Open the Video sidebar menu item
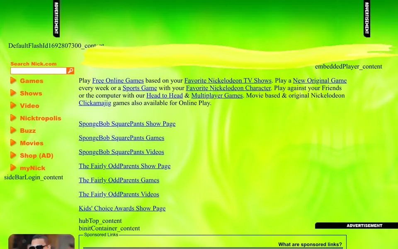Screen dimensions: 398x249 (x=29, y=106)
